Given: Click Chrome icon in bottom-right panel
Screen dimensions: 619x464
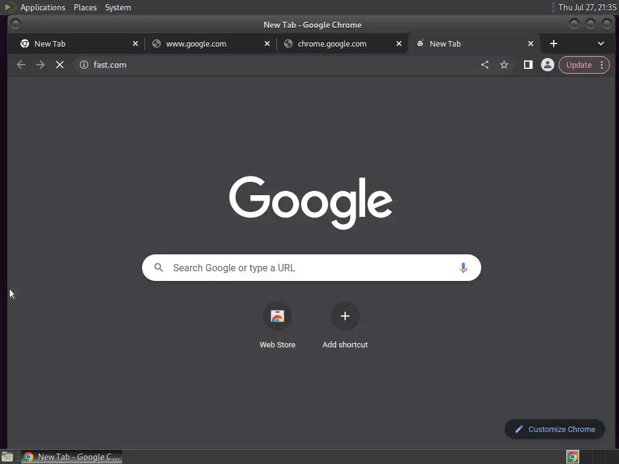Looking at the screenshot, I should coord(572,457).
